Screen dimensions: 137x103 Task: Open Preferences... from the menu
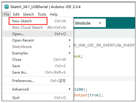point(38,81)
